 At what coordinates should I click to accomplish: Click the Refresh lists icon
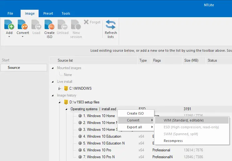[111, 25]
